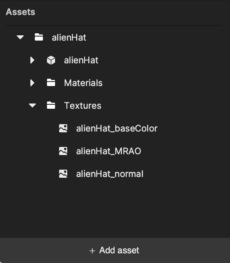The image size is (230, 263).
Task: Expand the Materials folder disclosure triangle
Action: click(x=32, y=83)
